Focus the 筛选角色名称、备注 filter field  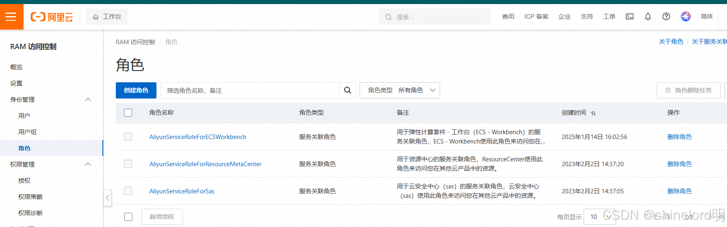(x=250, y=90)
